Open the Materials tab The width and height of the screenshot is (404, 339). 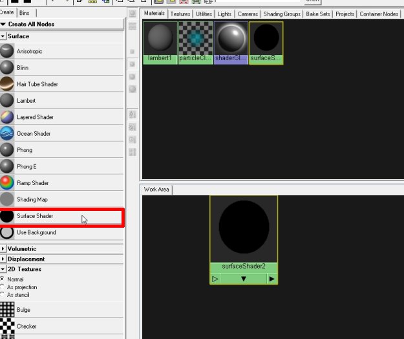154,13
